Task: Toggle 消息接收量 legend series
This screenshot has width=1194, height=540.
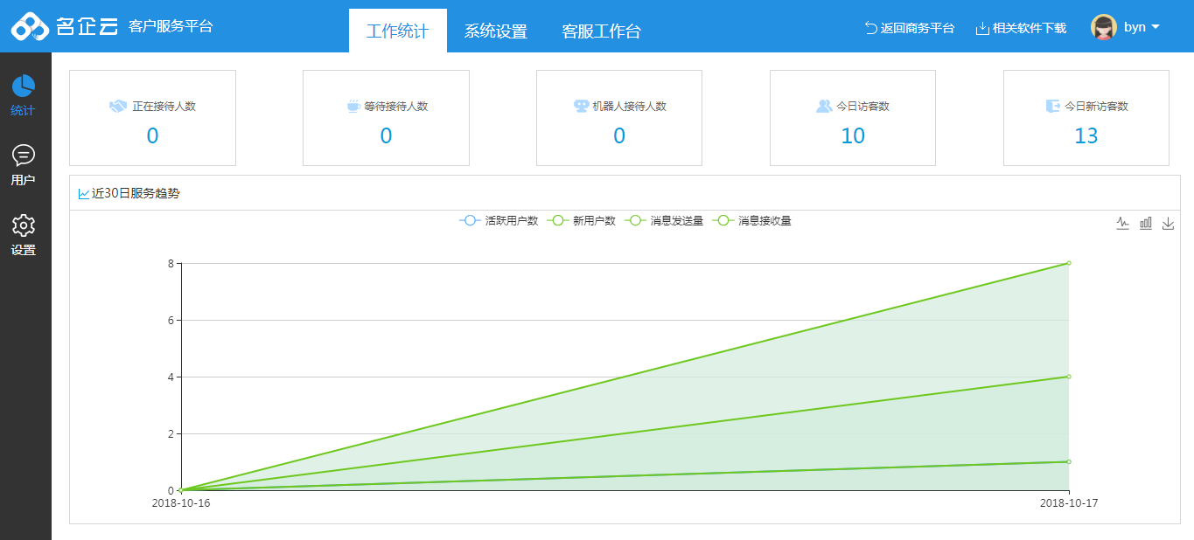Action: (x=752, y=221)
